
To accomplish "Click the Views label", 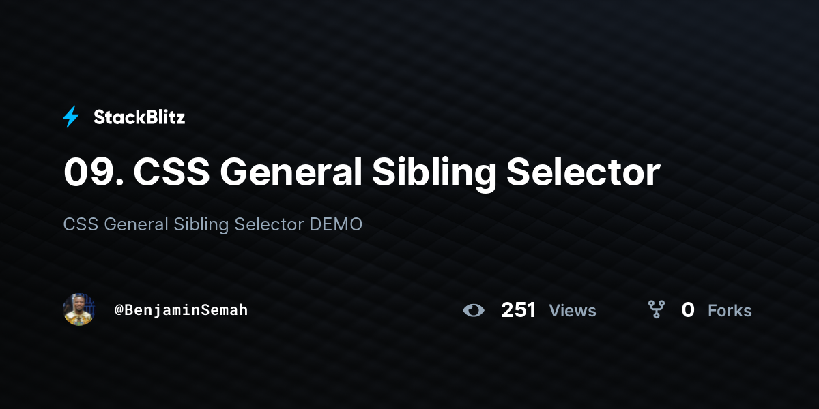I will click(x=573, y=311).
